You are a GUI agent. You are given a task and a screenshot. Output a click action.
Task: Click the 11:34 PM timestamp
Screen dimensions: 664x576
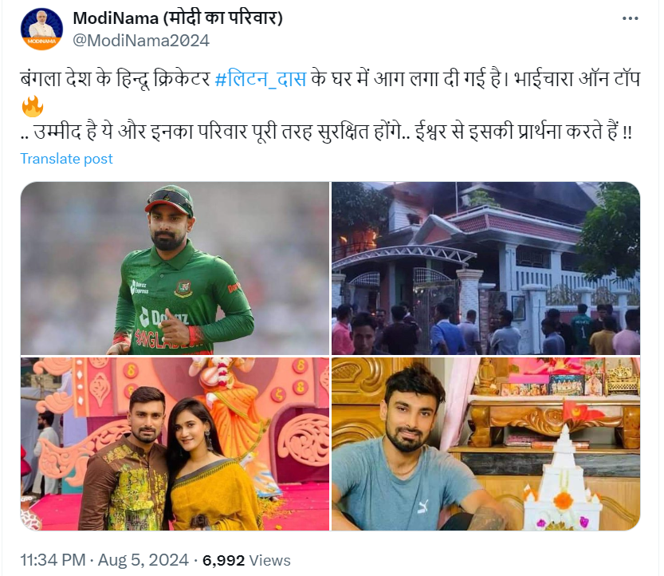(x=53, y=560)
